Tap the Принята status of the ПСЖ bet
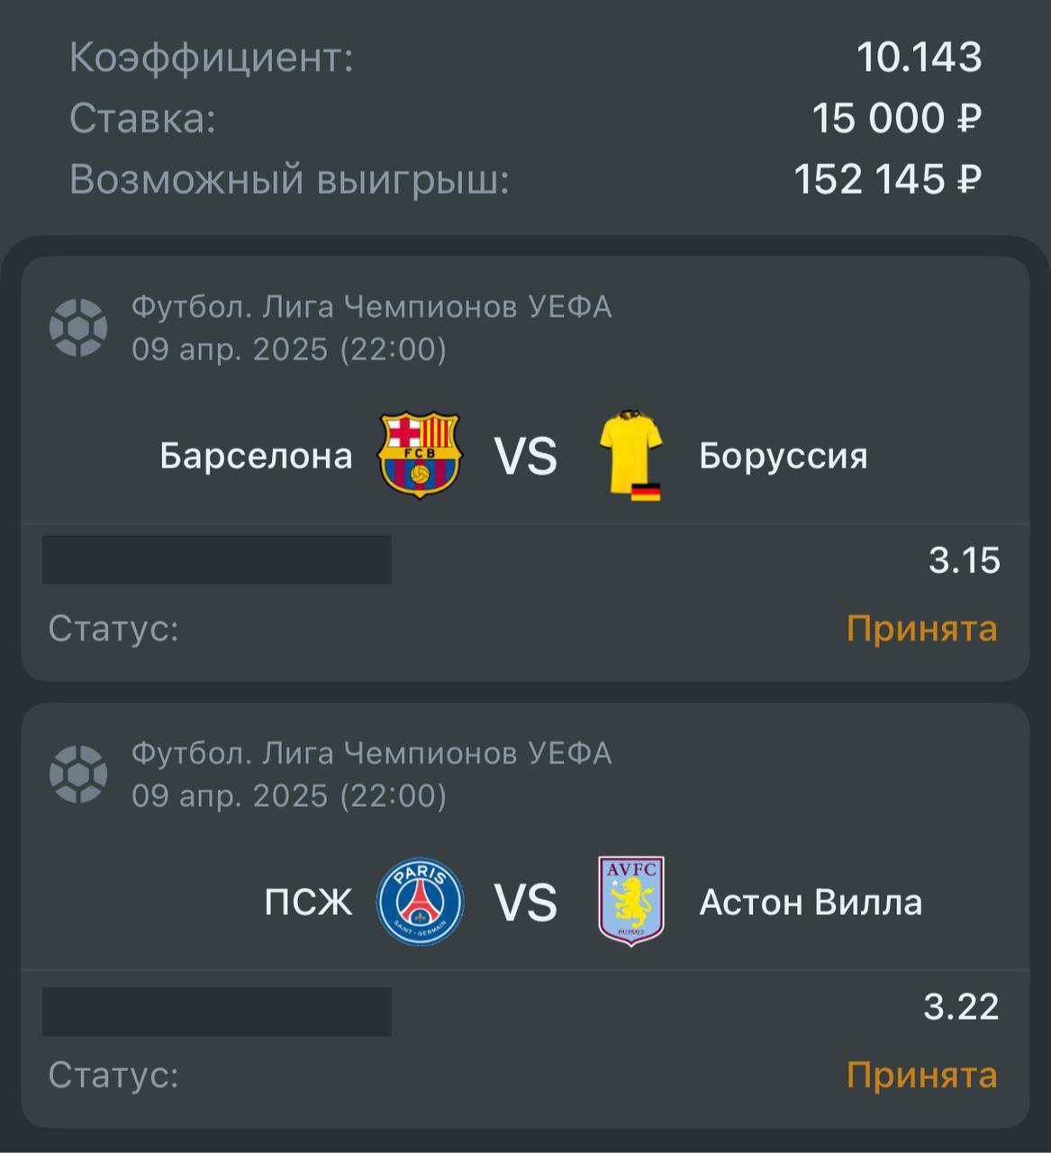This screenshot has width=1051, height=1153. [922, 1076]
